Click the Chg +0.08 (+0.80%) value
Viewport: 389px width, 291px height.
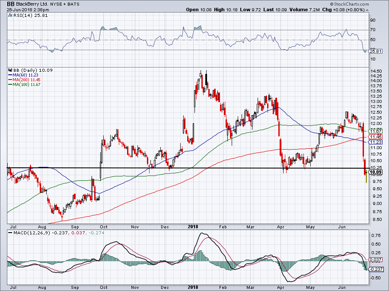pyautogui.click(x=343, y=10)
